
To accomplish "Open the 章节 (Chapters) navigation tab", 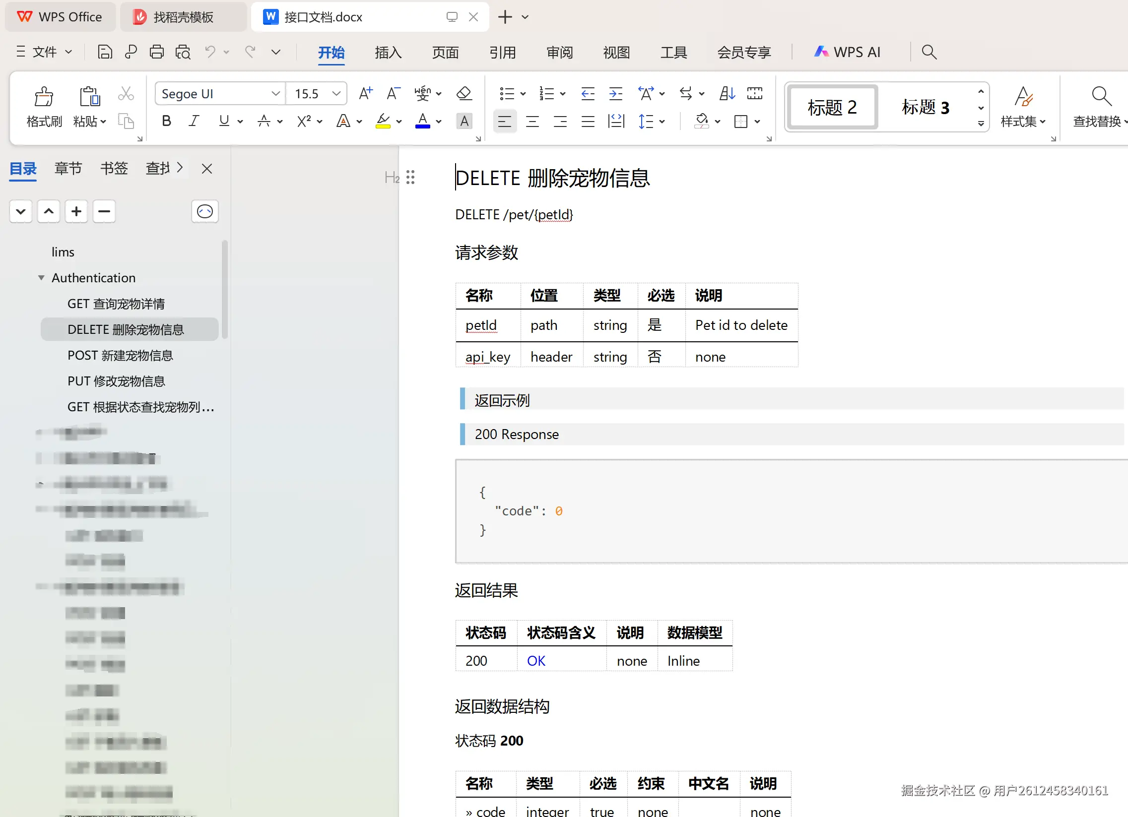I will coord(68,169).
